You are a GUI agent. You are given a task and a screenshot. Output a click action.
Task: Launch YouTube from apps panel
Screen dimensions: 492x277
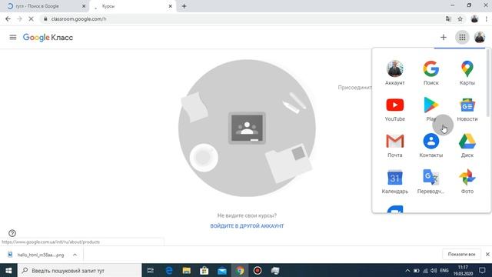point(394,109)
